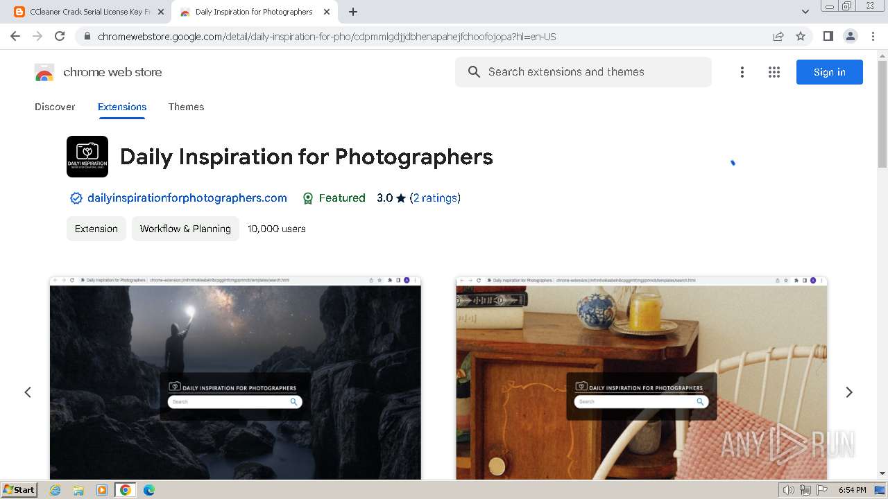Click the Workflow & Planning chip

185,229
